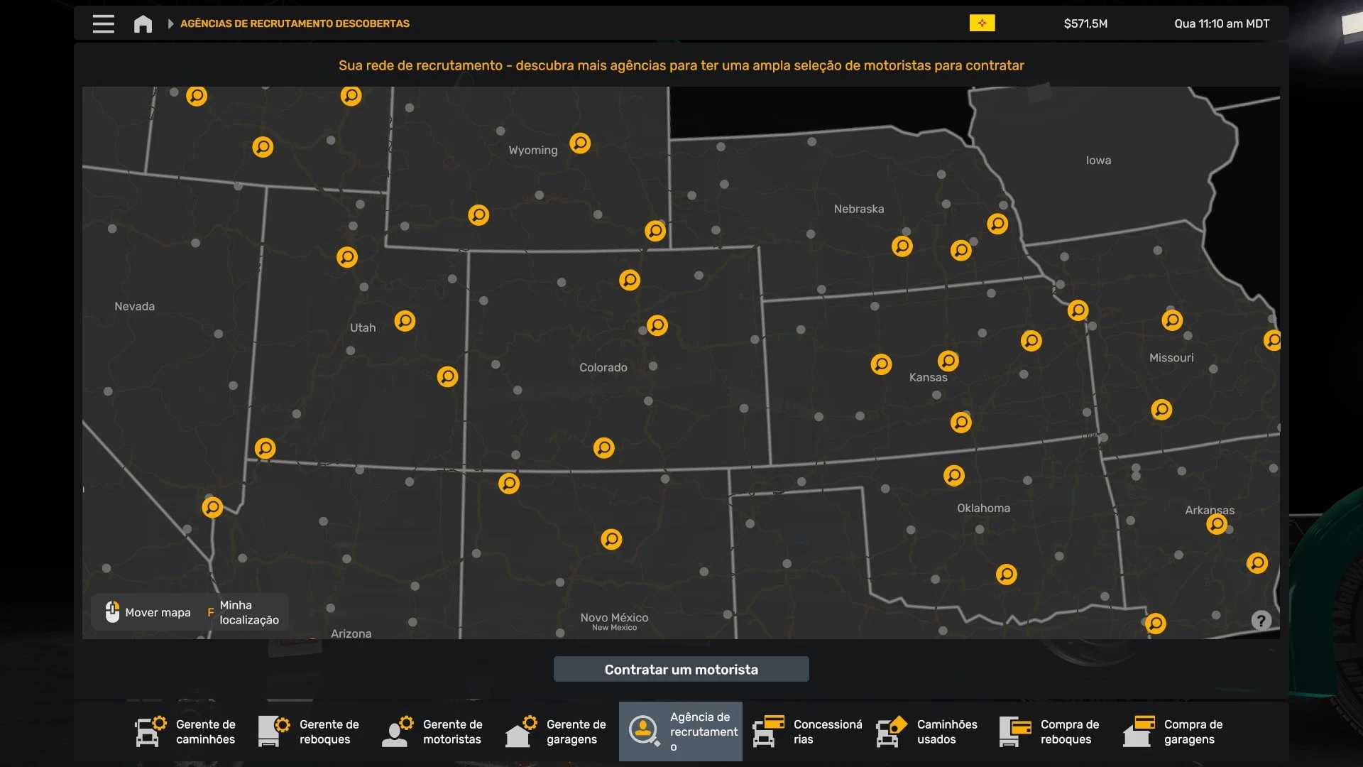Select recruitment agency marker right of Wyoming label
This screenshot has width=1363, height=767.
580,143
